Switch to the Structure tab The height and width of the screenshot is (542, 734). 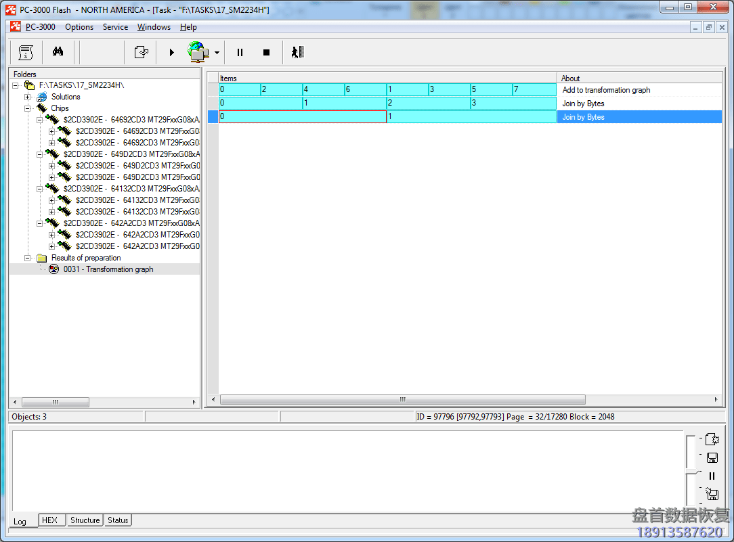(85, 520)
